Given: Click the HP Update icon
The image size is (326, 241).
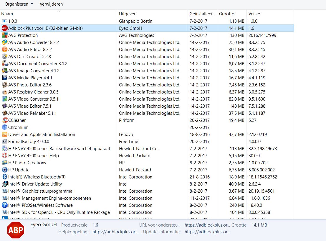Looking at the screenshot, I should (4, 170).
